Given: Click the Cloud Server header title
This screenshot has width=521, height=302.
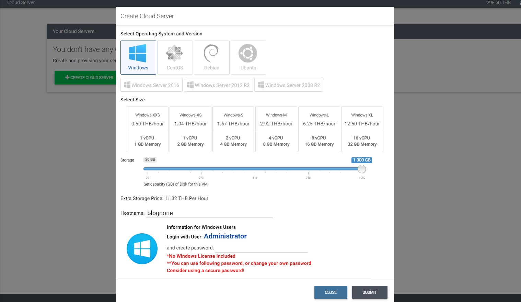Looking at the screenshot, I should click(21, 3).
